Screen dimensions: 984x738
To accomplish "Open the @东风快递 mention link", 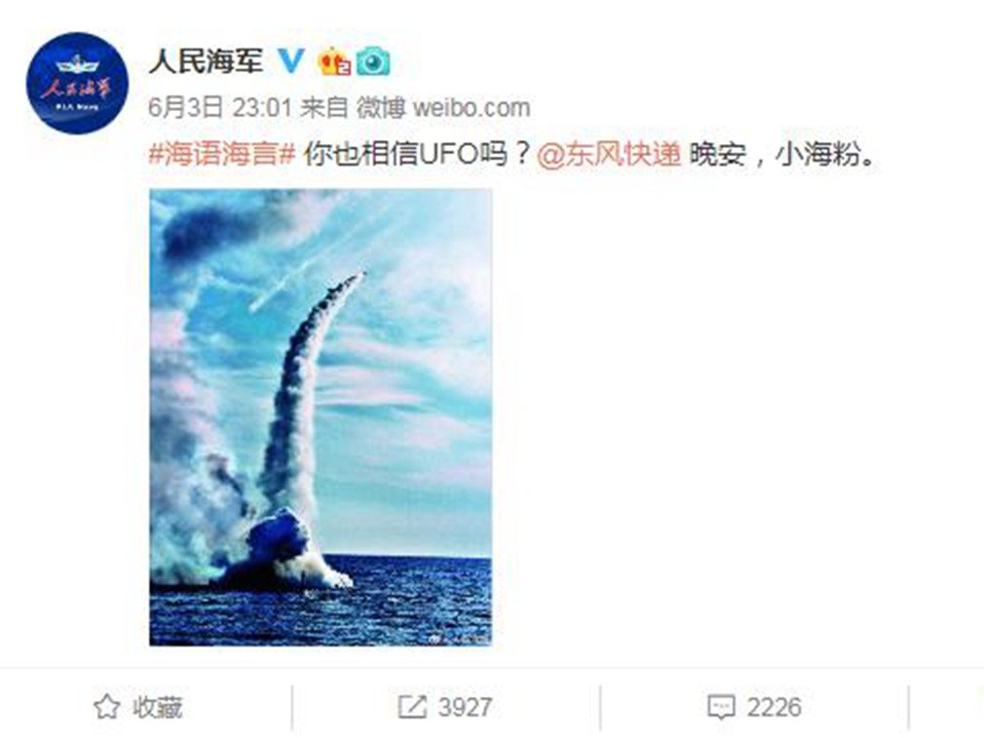I will tap(609, 154).
